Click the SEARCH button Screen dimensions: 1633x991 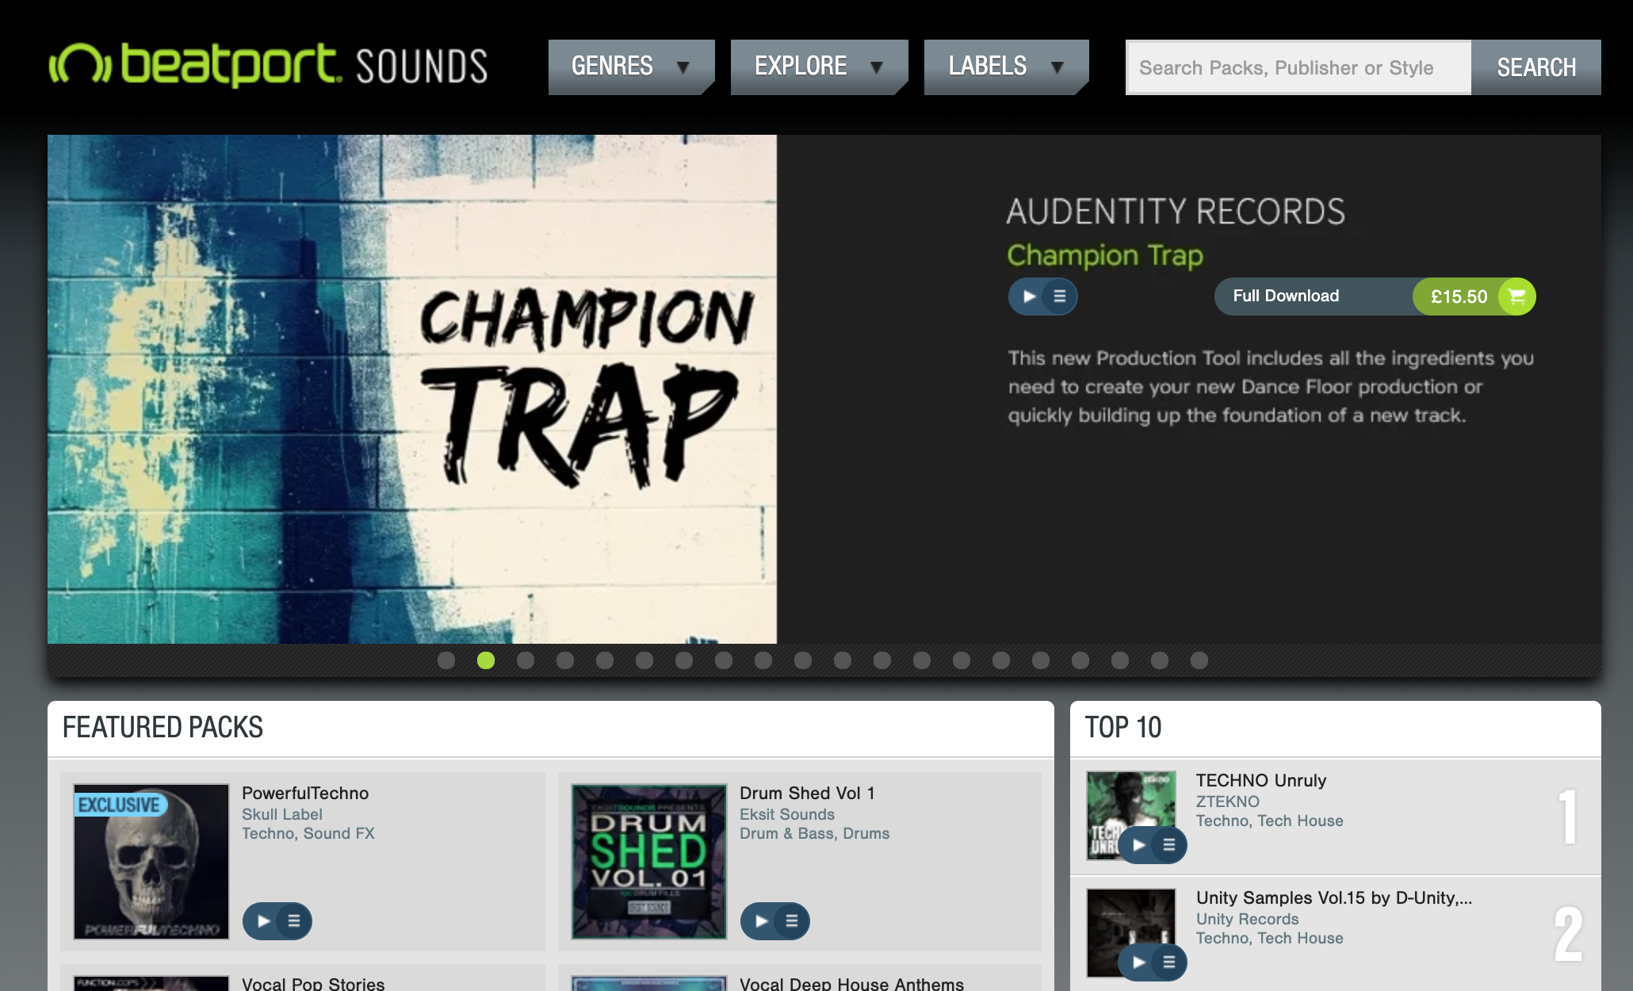coord(1536,67)
